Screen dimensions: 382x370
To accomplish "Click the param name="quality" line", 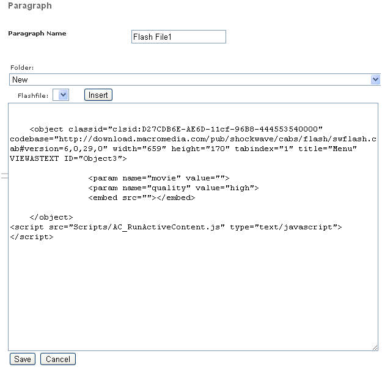I will click(174, 188).
